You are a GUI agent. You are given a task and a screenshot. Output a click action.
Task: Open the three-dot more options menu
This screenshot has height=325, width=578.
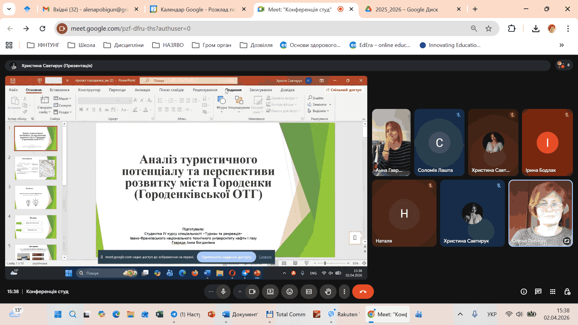[344, 292]
